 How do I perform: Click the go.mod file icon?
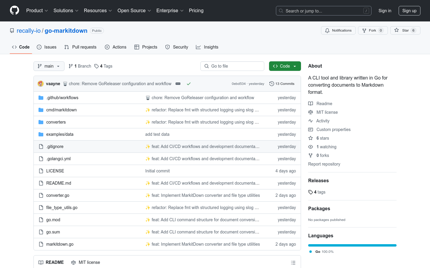41,220
